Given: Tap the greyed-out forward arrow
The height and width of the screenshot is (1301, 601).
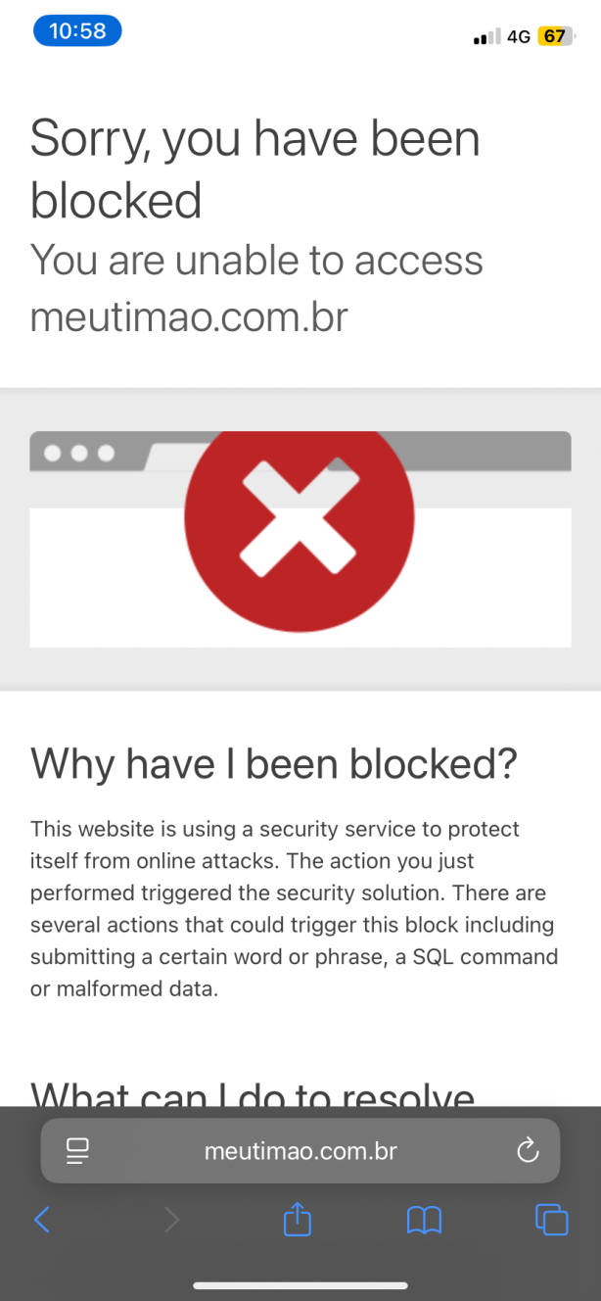Looking at the screenshot, I should (171, 1219).
